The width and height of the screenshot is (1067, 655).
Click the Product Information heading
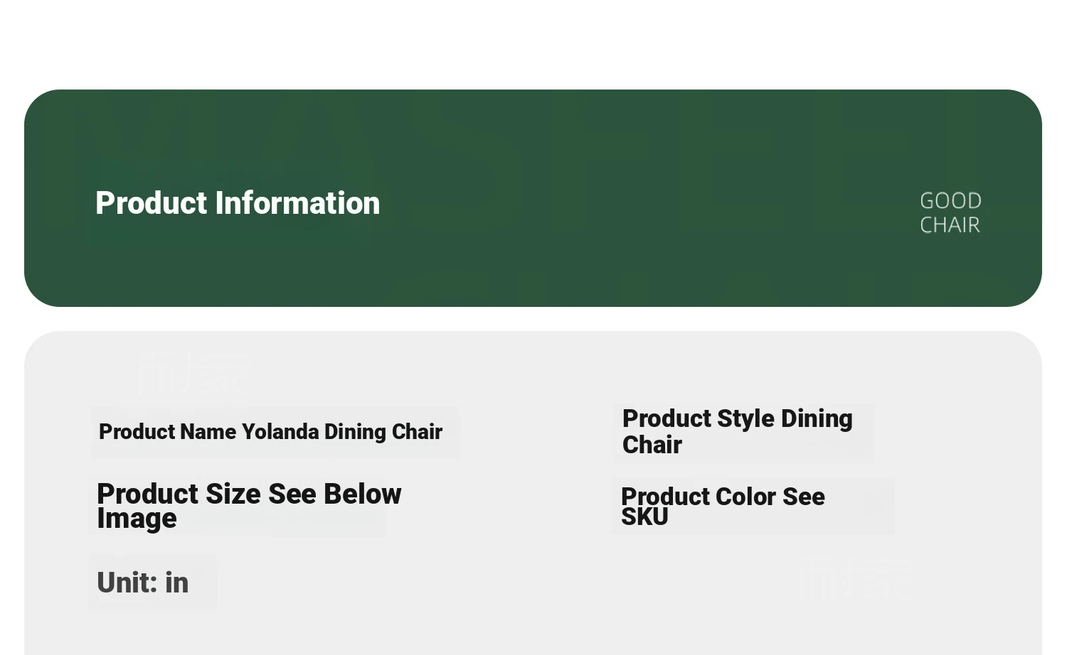pyautogui.click(x=238, y=203)
